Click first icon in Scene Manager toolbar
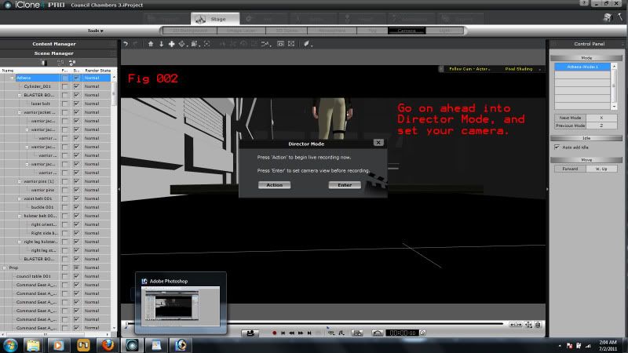 coord(44,63)
